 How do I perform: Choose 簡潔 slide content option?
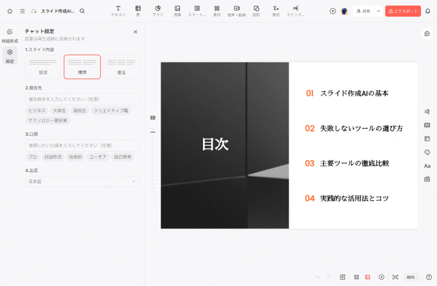(43, 67)
